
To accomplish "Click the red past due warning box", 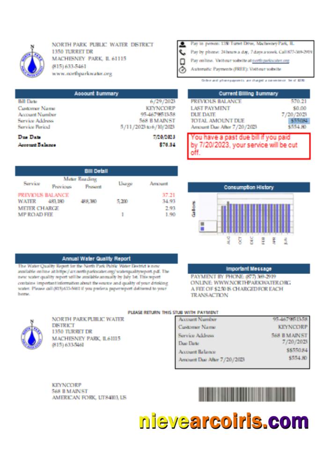I will coord(248,146).
